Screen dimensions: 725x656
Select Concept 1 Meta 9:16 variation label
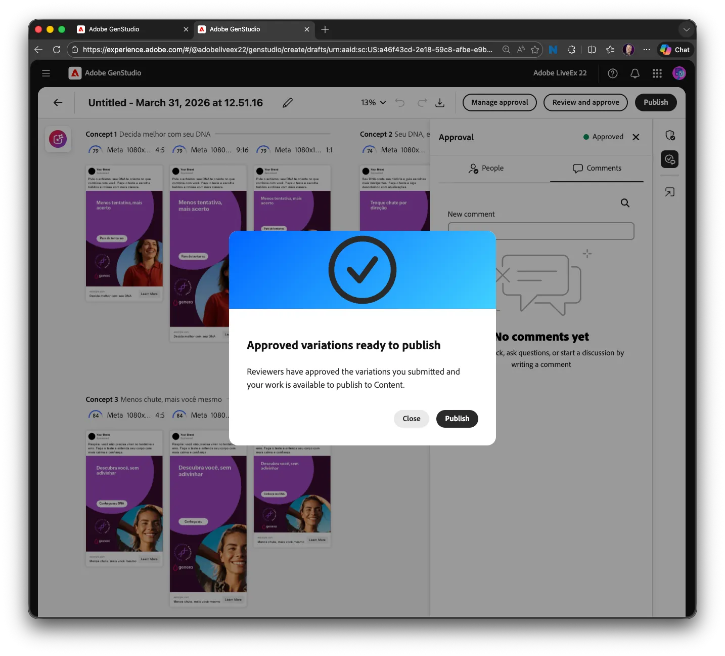210,150
